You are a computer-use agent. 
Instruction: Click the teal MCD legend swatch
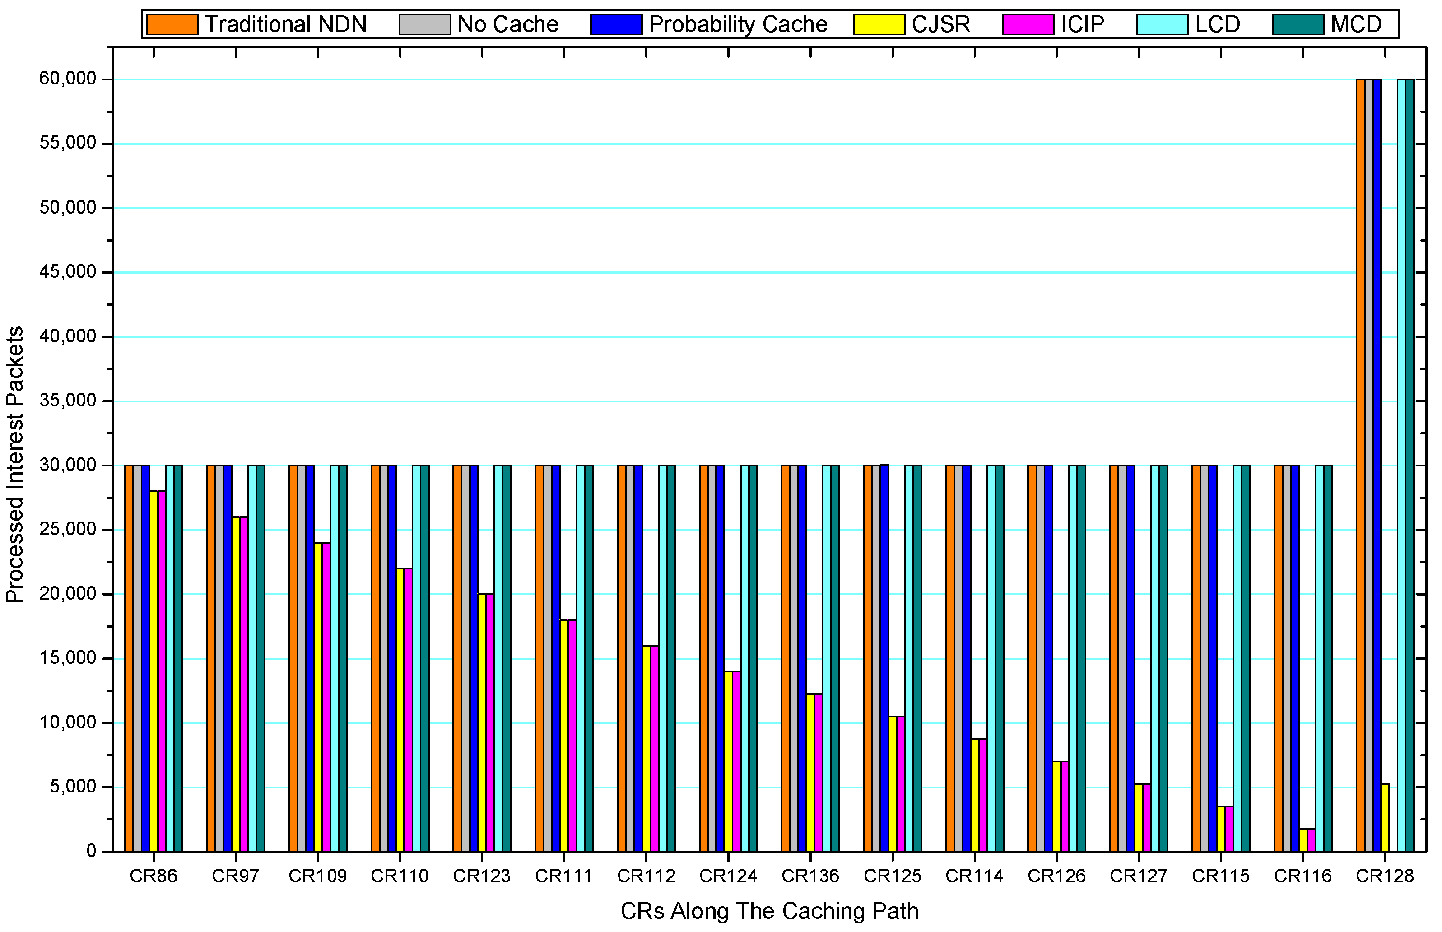pos(1298,24)
